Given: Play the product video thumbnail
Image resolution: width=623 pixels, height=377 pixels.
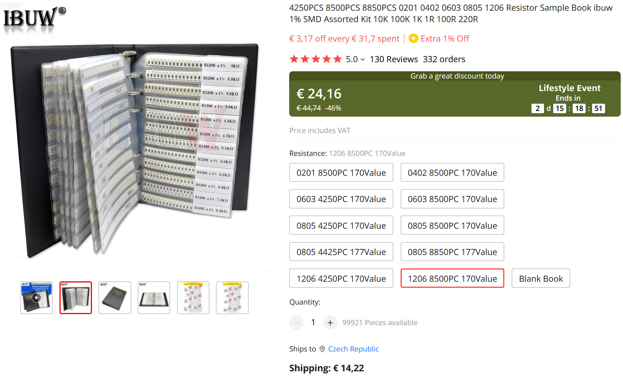Looking at the screenshot, I should (36, 298).
